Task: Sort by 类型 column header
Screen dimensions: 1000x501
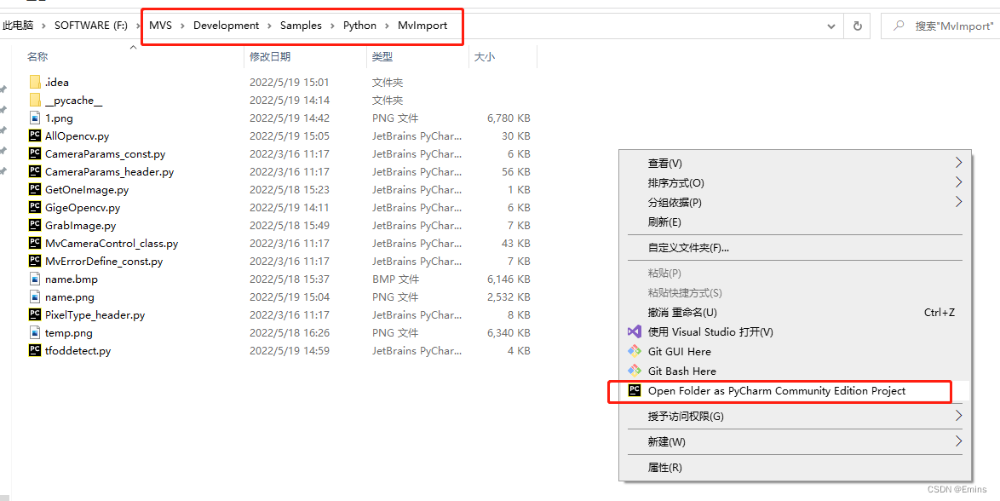Action: 382,57
